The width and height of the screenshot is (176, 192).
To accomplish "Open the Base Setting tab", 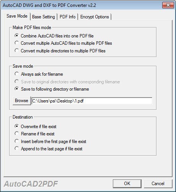I will (x=44, y=17).
